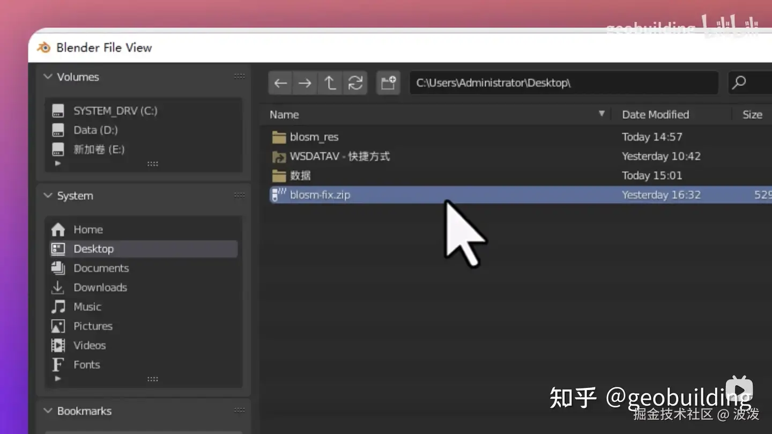Click the 新加卷 (E:) drive icon
This screenshot has height=434, width=772.
point(58,149)
